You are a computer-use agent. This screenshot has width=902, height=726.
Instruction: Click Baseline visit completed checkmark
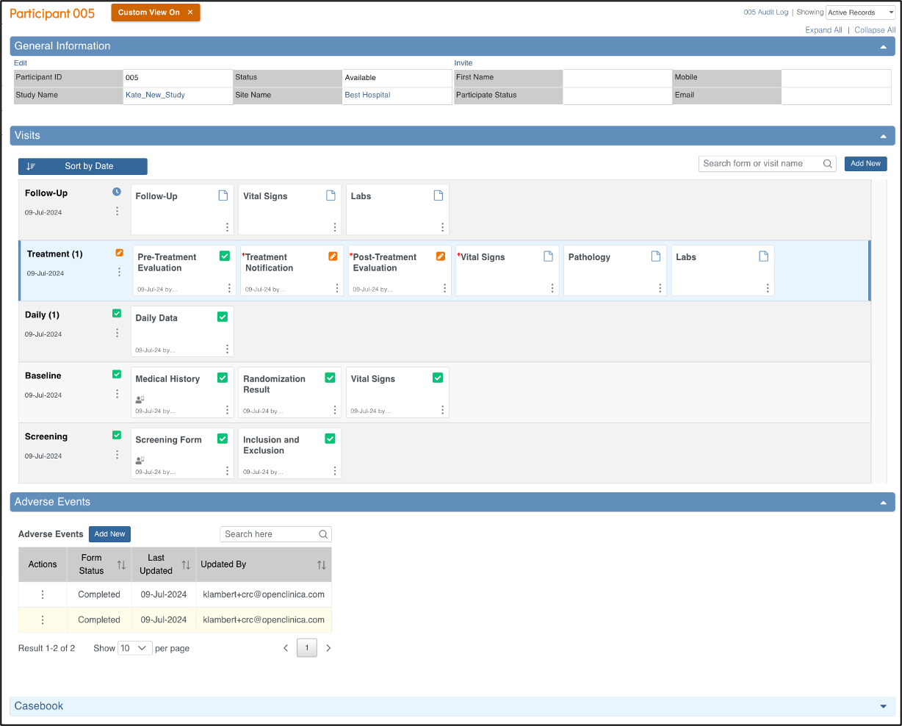[x=117, y=375]
